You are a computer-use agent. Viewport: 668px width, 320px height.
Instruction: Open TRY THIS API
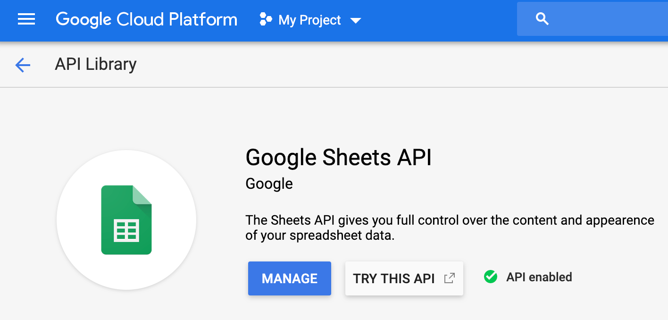tap(394, 278)
